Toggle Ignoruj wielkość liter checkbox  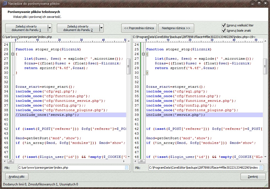224,25
